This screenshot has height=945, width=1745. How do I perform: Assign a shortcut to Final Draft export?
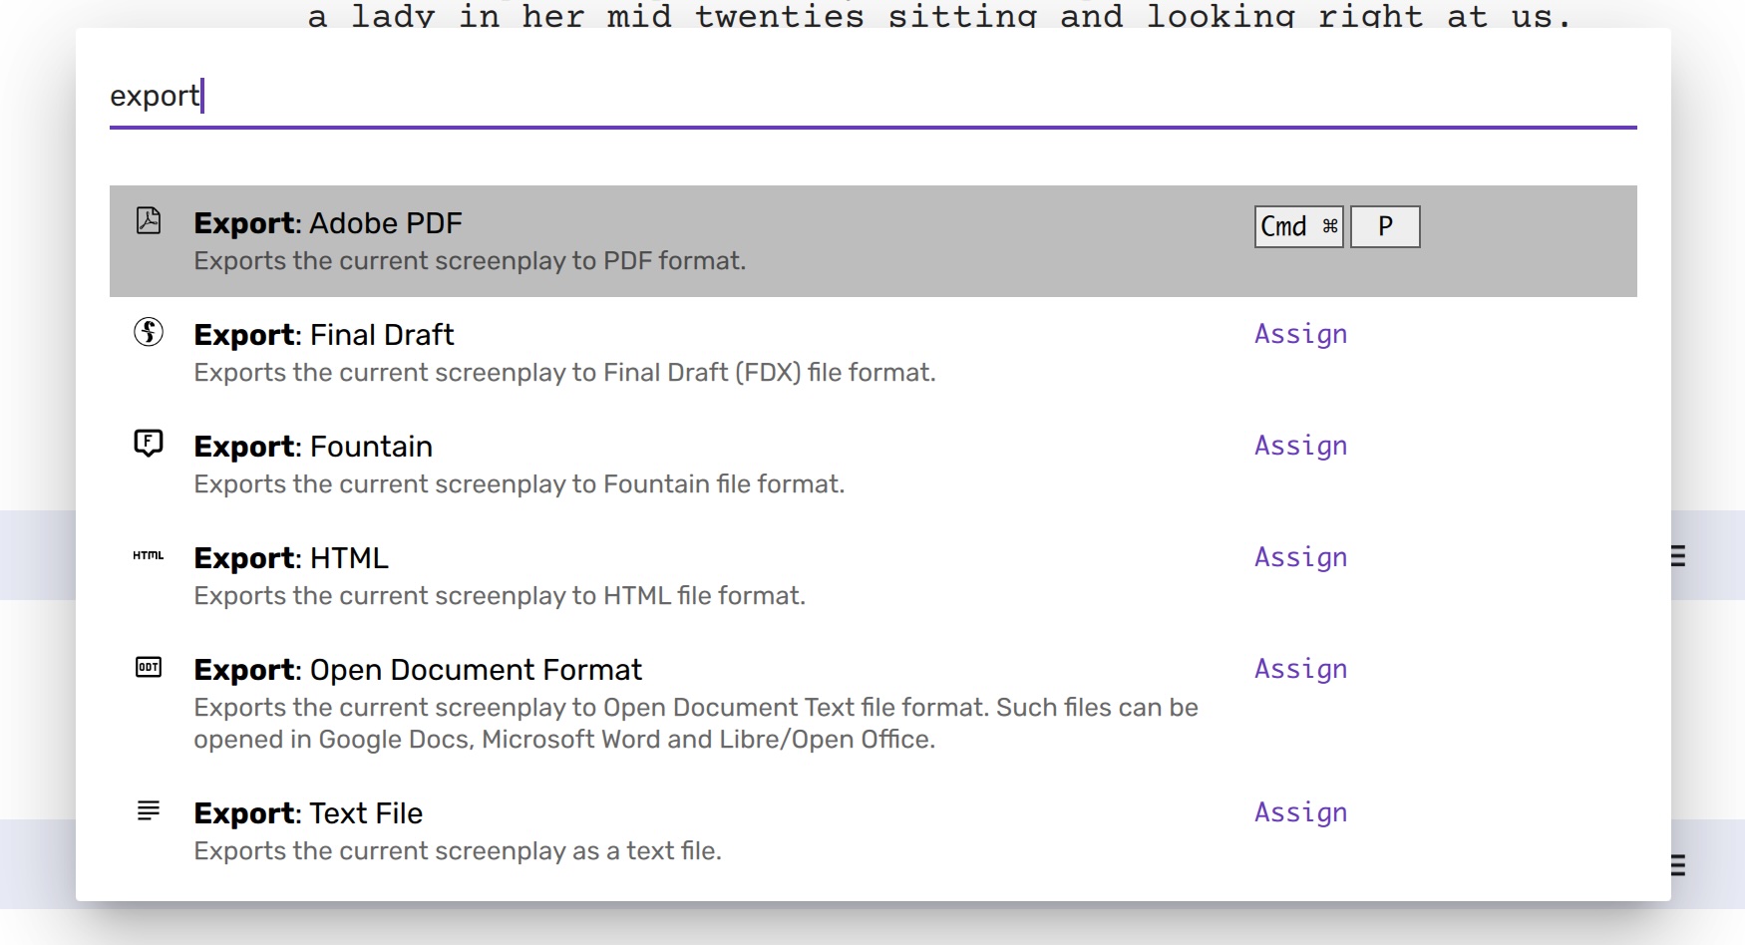pyautogui.click(x=1300, y=334)
